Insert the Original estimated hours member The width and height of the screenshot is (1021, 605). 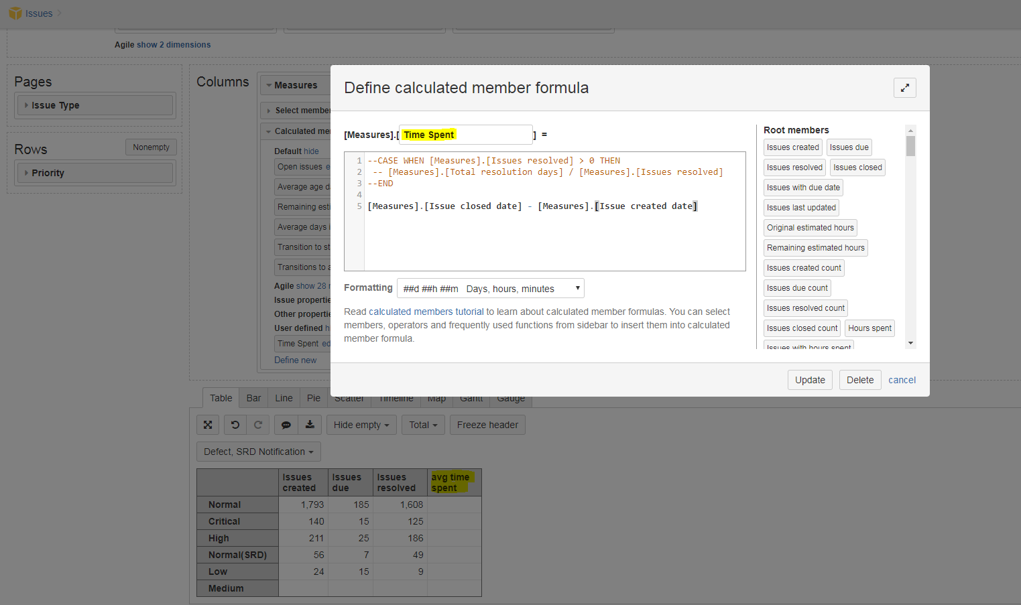coord(810,228)
